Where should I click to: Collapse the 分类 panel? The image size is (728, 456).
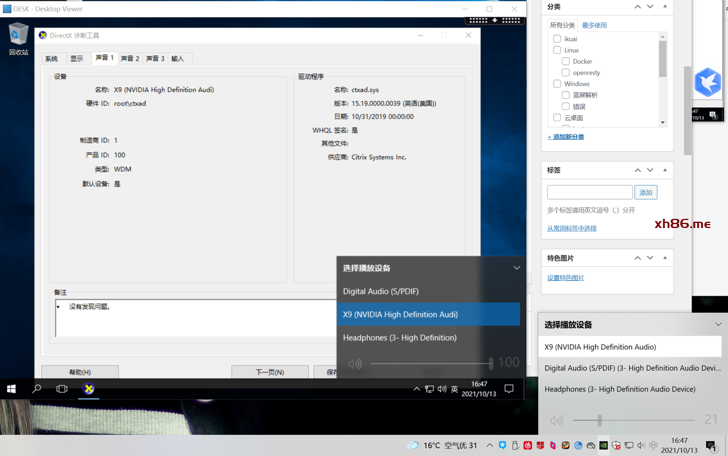(665, 7)
